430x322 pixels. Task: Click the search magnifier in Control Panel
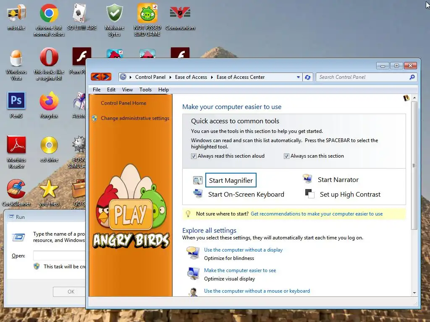tap(412, 77)
